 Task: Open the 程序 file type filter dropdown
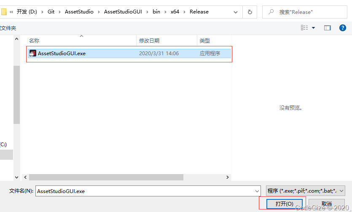click(306, 191)
